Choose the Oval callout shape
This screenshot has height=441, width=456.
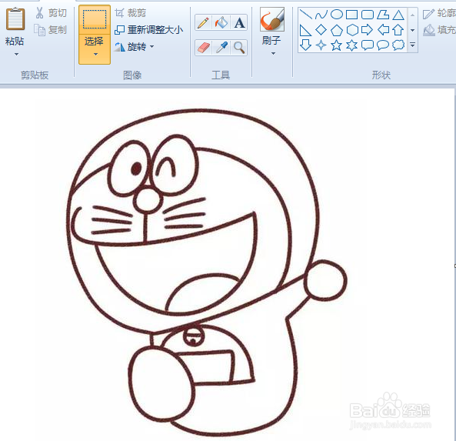click(x=383, y=45)
